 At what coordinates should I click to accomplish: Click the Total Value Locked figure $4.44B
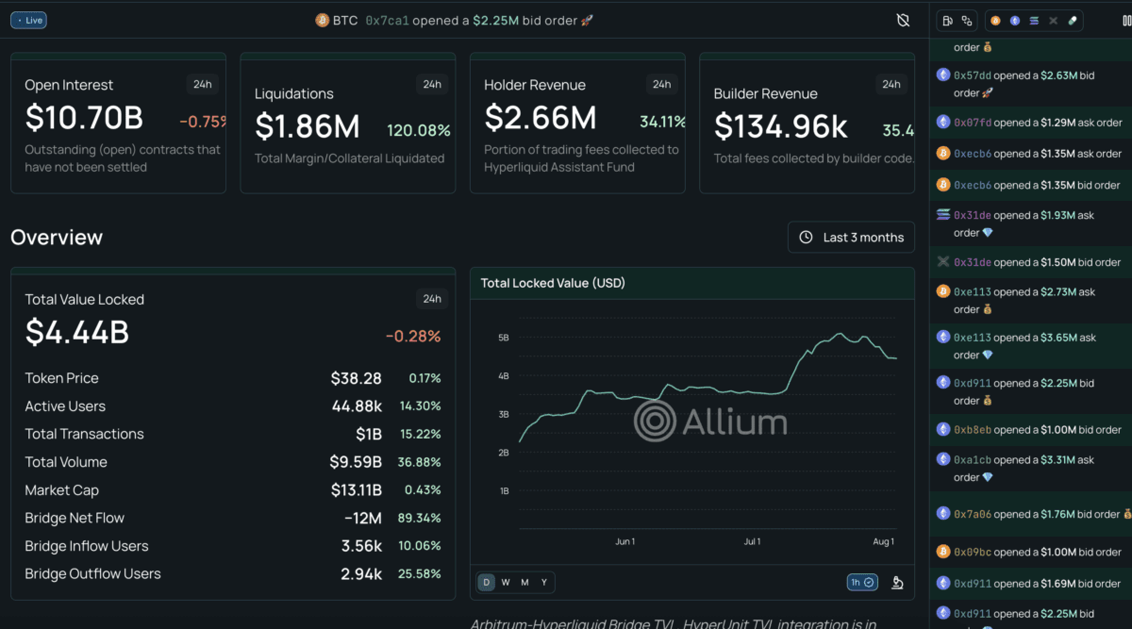tap(77, 333)
